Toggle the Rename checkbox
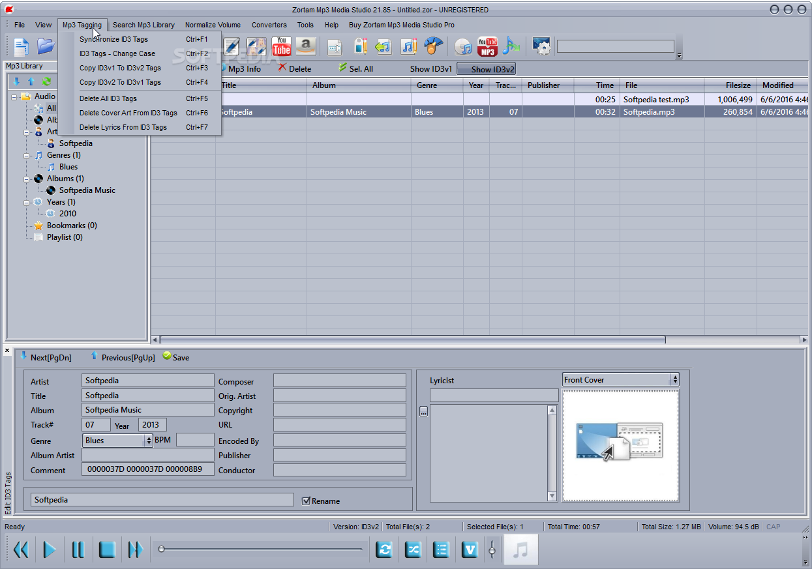The width and height of the screenshot is (812, 569). pyautogui.click(x=307, y=501)
